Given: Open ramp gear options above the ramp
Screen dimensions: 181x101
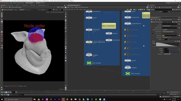Looking at the screenshot, I should (x=179, y=41).
